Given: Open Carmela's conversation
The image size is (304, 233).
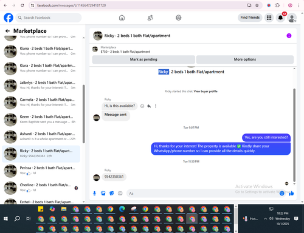Looking at the screenshot, I should click(41, 103).
